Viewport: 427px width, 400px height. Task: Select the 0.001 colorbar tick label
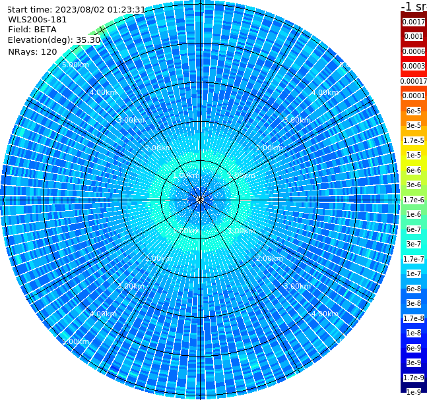[414, 36]
